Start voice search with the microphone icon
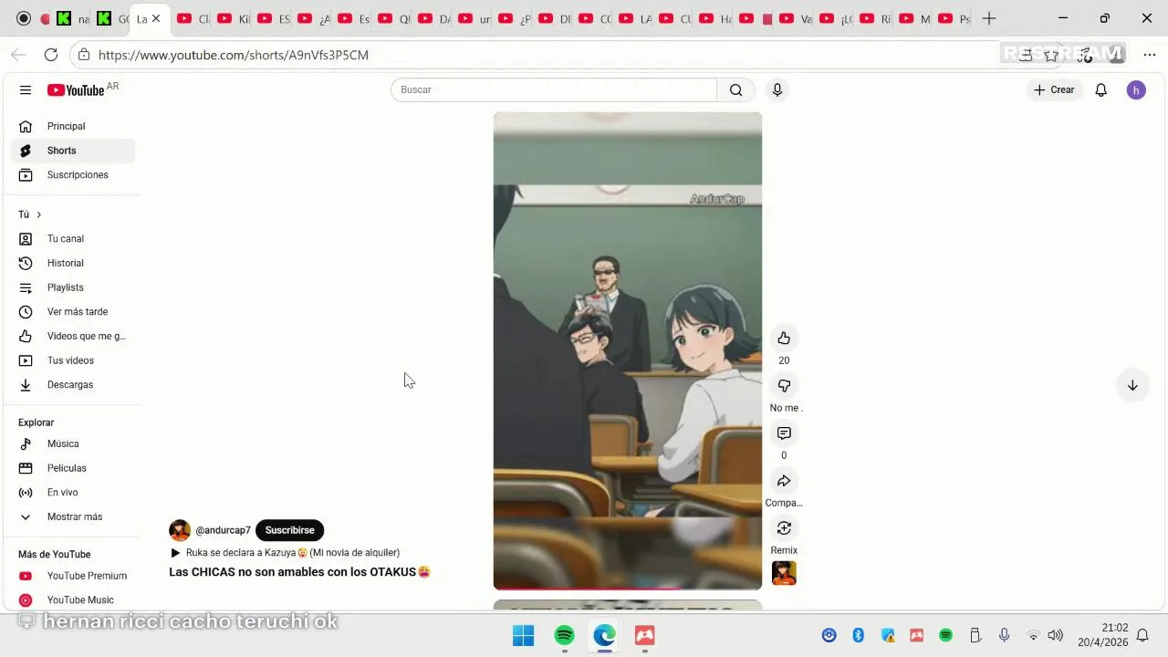 click(777, 89)
